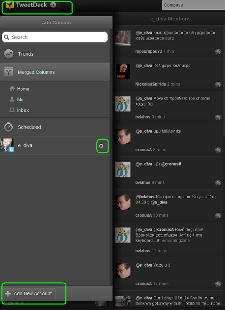Click the e_diva Mentions column header
The width and height of the screenshot is (225, 310).
pyautogui.click(x=170, y=19)
